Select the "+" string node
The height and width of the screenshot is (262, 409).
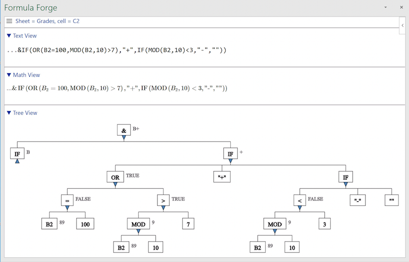coord(222,177)
